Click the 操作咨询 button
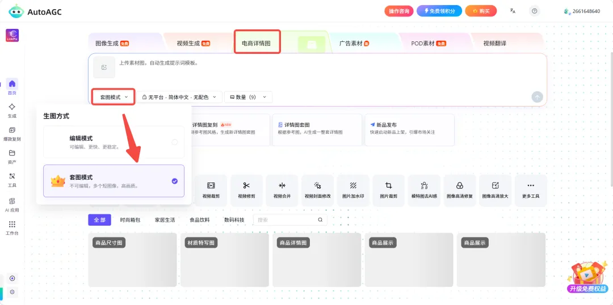Image resolution: width=613 pixels, height=305 pixels. [x=399, y=11]
